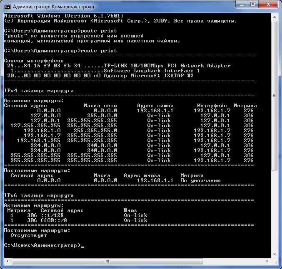282x269 pixels.
Task: Click the TP-LINK 10/100Mbps PCI Network Adapter line
Action: point(119,66)
